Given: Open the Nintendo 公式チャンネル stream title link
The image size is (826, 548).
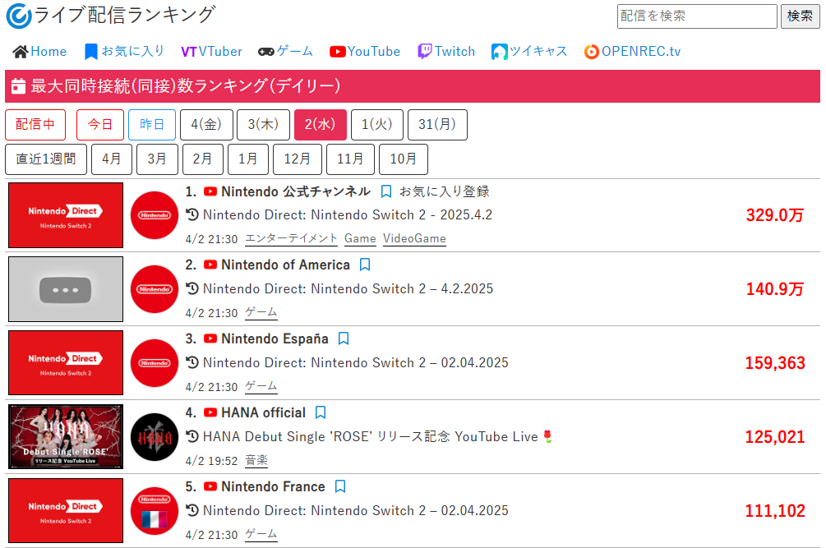Looking at the screenshot, I should [x=347, y=215].
